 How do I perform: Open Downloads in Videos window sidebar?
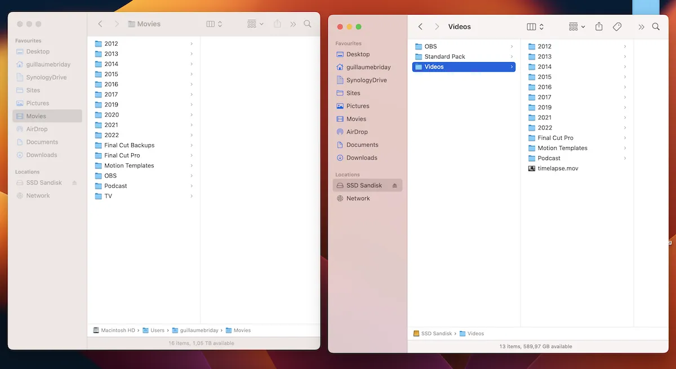click(367, 158)
